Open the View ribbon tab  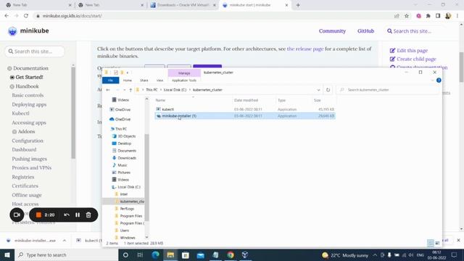point(159,80)
